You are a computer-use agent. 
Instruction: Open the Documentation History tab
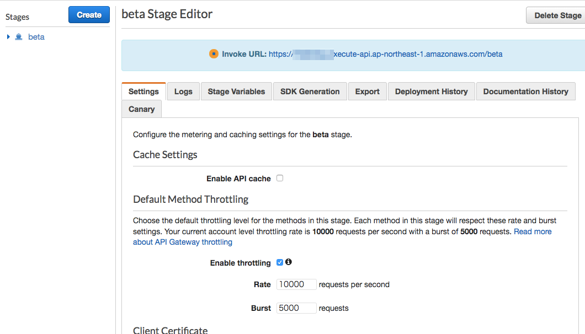[x=525, y=91]
